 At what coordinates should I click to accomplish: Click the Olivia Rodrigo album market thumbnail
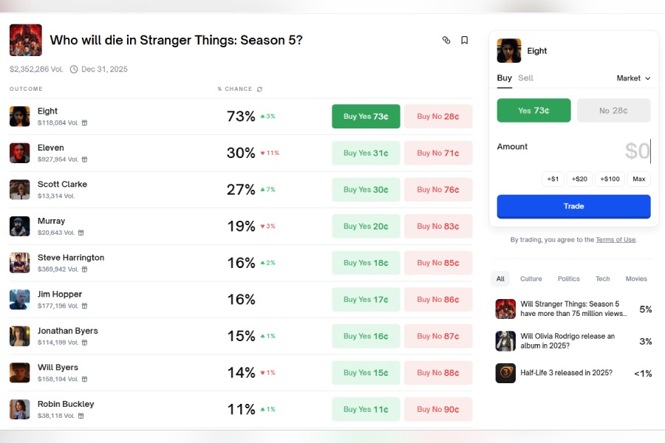(x=505, y=341)
